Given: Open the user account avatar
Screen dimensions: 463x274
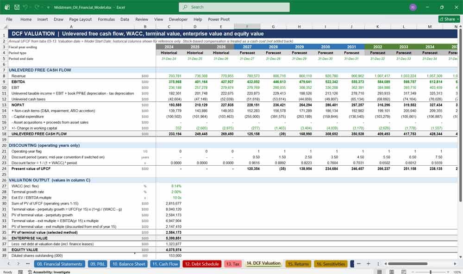Looking at the screenshot, I should pyautogui.click(x=413, y=7).
